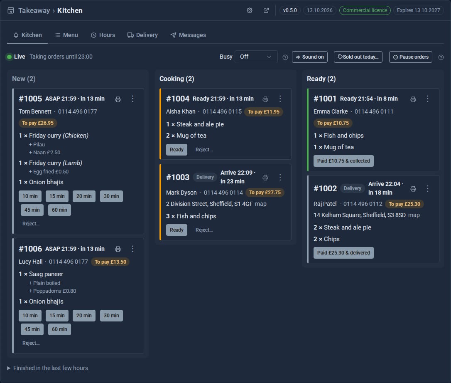
Task: Open map for 2 Division Street address
Action: click(x=260, y=204)
